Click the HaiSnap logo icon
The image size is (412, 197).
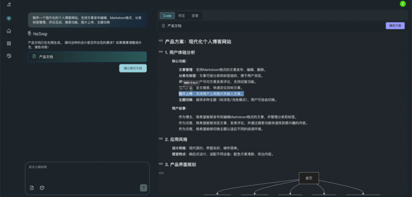tap(30, 34)
